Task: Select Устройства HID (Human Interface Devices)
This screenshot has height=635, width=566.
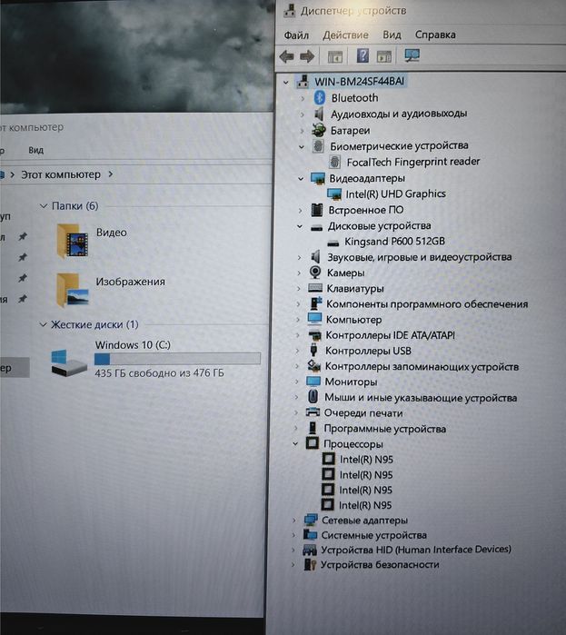Action: click(416, 550)
